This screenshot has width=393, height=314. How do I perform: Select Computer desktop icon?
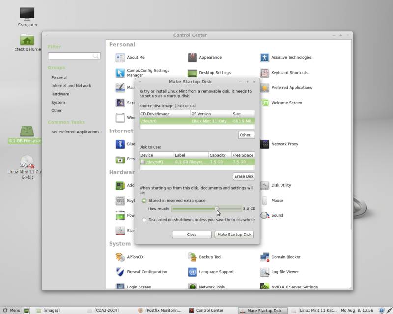coord(28,17)
